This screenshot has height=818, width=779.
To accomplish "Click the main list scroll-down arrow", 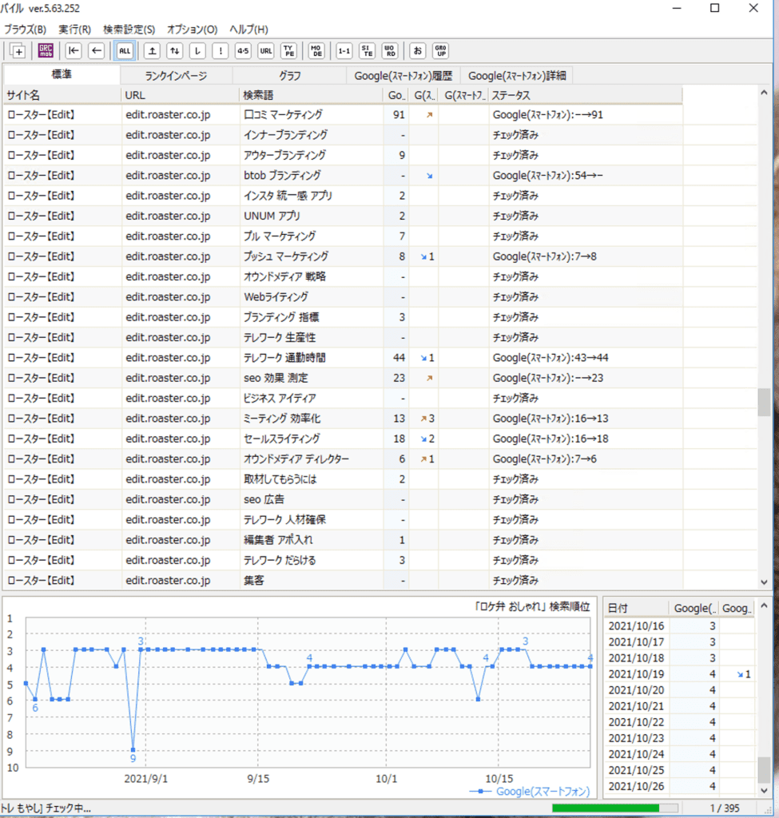I will click(764, 582).
